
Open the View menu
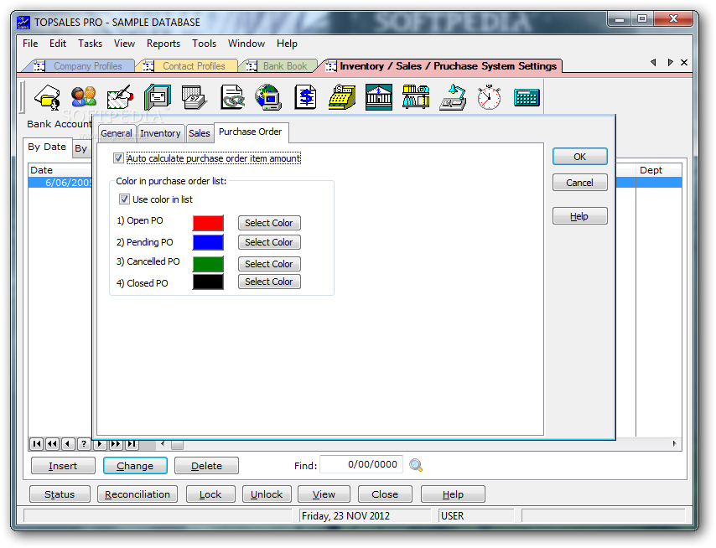point(124,44)
